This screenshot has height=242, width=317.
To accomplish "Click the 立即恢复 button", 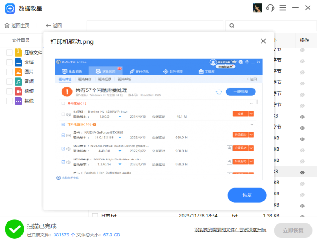I will [293, 230].
